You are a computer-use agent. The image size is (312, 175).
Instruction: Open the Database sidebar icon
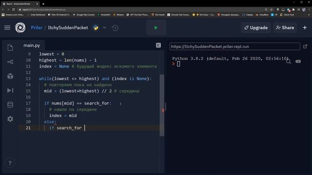10,105
